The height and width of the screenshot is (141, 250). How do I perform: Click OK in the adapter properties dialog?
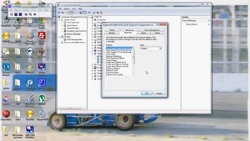tap(147, 93)
